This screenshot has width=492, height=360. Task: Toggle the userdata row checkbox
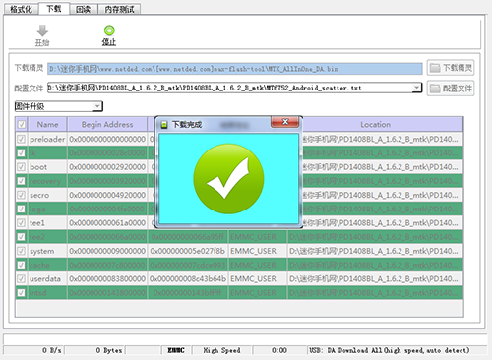click(x=22, y=278)
